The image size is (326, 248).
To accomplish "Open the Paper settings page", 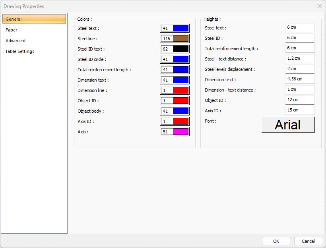I will click(12, 30).
